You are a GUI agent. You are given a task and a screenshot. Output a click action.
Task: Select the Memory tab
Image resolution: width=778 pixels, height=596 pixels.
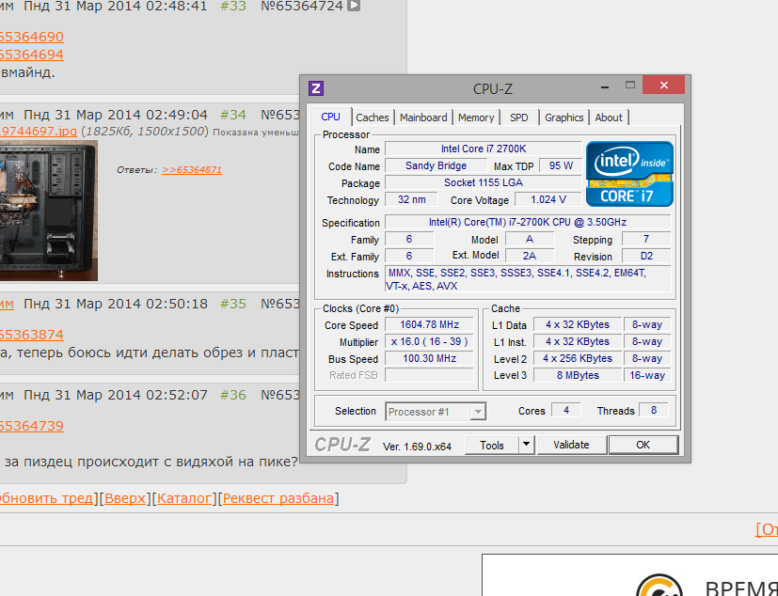click(x=476, y=118)
